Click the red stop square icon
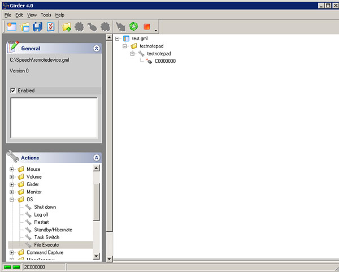Viewport: 339px width, 272px height. pos(147,27)
